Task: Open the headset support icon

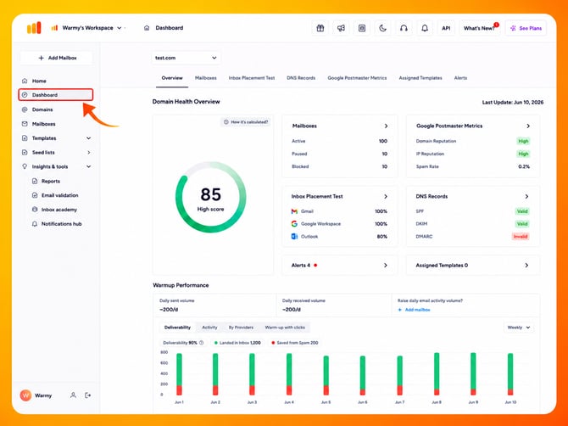Action: [404, 28]
